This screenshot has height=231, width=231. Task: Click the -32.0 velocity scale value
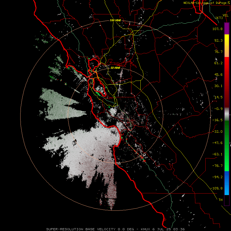click(x=217, y=131)
